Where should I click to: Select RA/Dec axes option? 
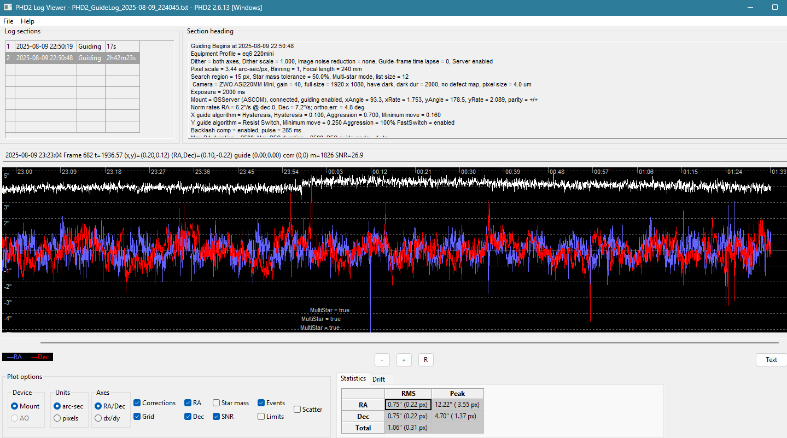coord(109,406)
